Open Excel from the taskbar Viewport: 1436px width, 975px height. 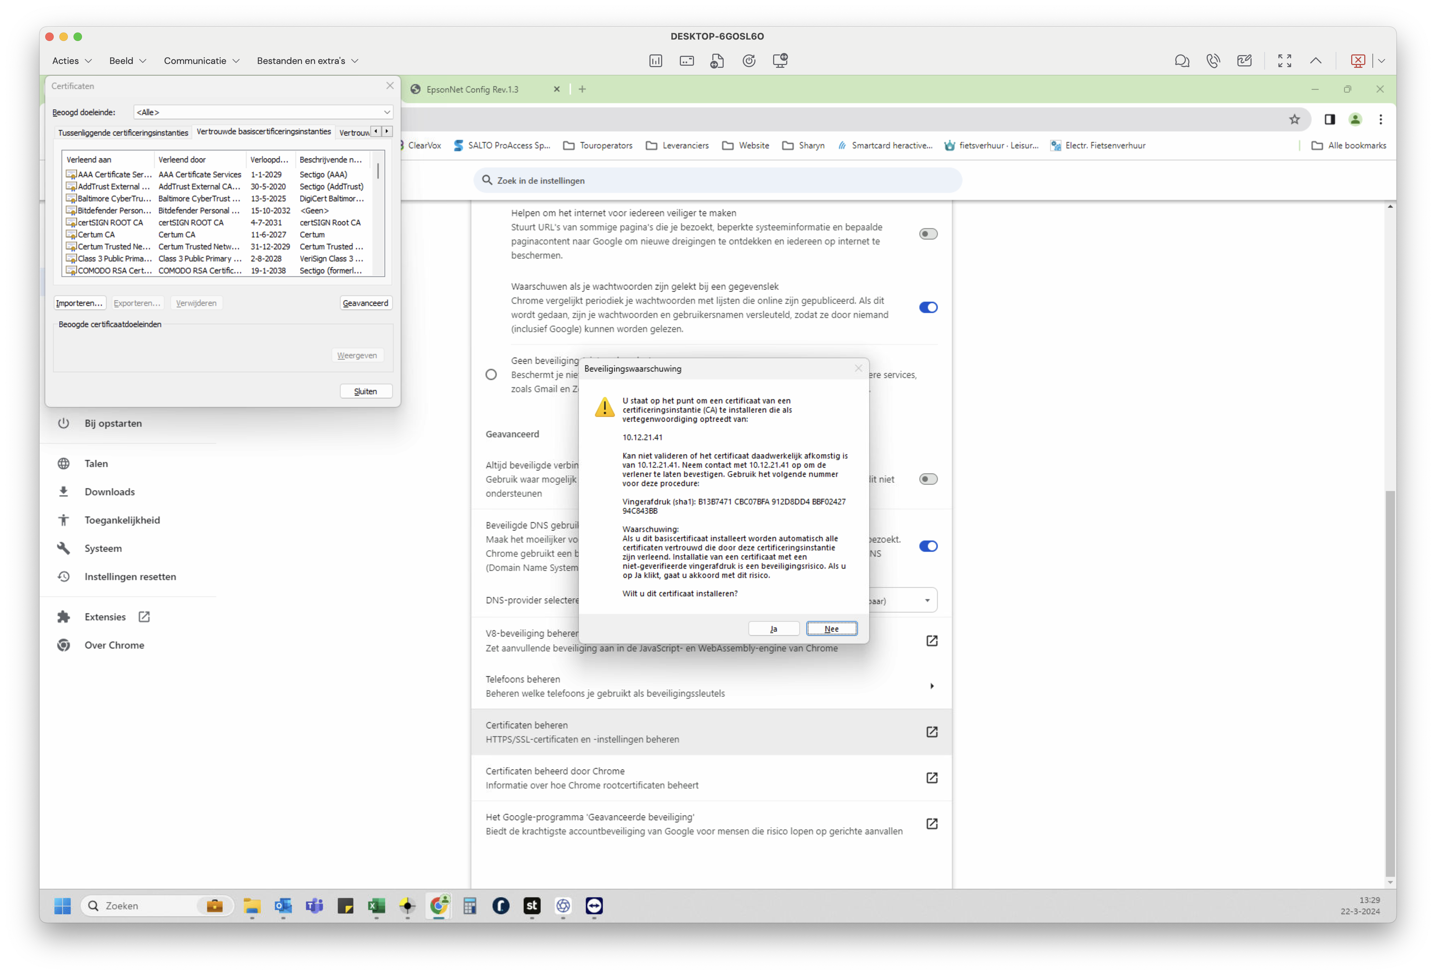[376, 906]
